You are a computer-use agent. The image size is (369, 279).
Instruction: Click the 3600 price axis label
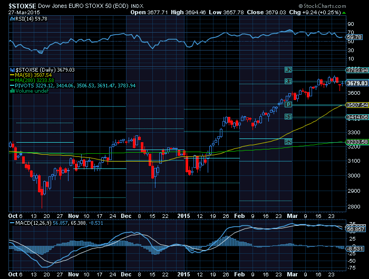coord(354,93)
